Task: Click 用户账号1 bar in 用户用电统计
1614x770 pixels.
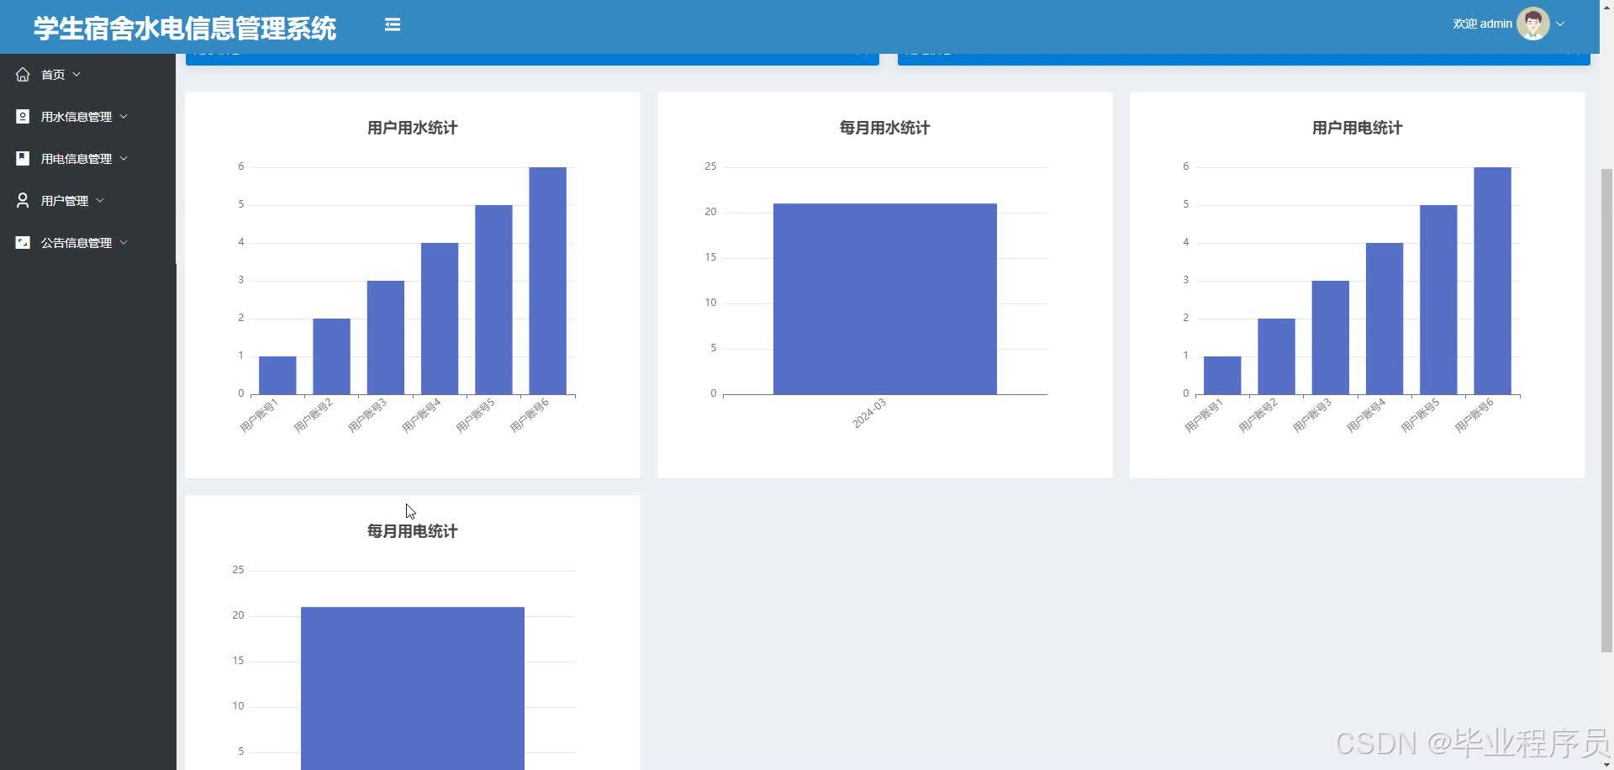Action: pyautogui.click(x=1222, y=376)
